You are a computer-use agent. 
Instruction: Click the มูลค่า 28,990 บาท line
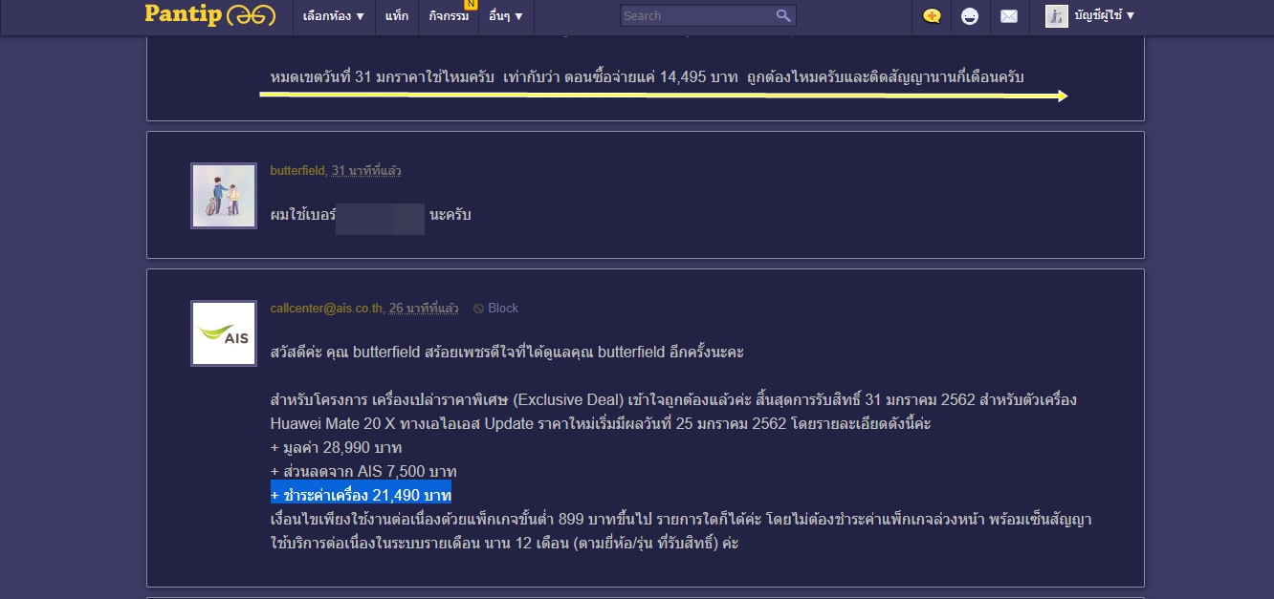pyautogui.click(x=337, y=447)
